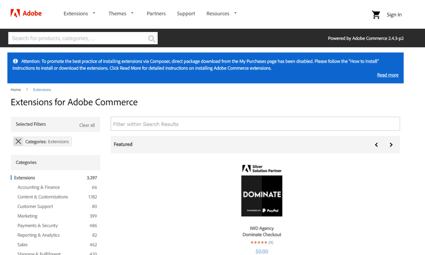This screenshot has width=425, height=255.
Task: Click the Categories panel header
Action: [x=56, y=162]
